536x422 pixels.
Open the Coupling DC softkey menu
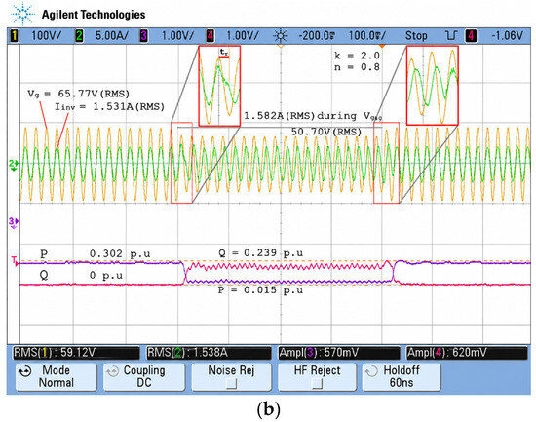[144, 376]
